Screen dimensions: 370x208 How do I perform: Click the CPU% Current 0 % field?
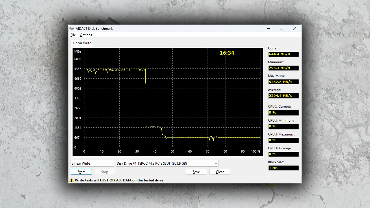click(283, 112)
